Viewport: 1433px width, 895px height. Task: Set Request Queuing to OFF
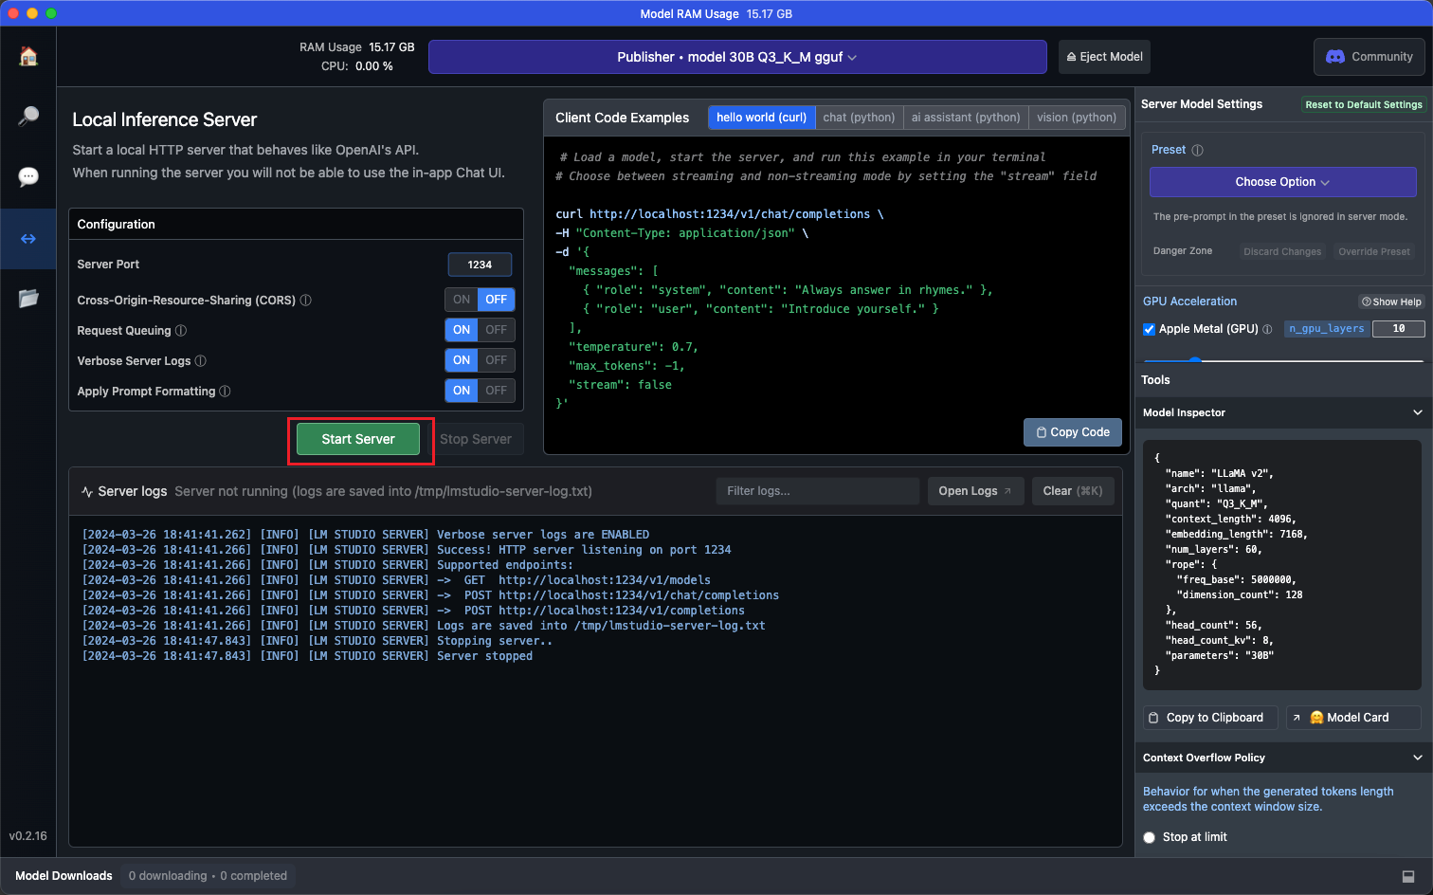[x=497, y=330]
